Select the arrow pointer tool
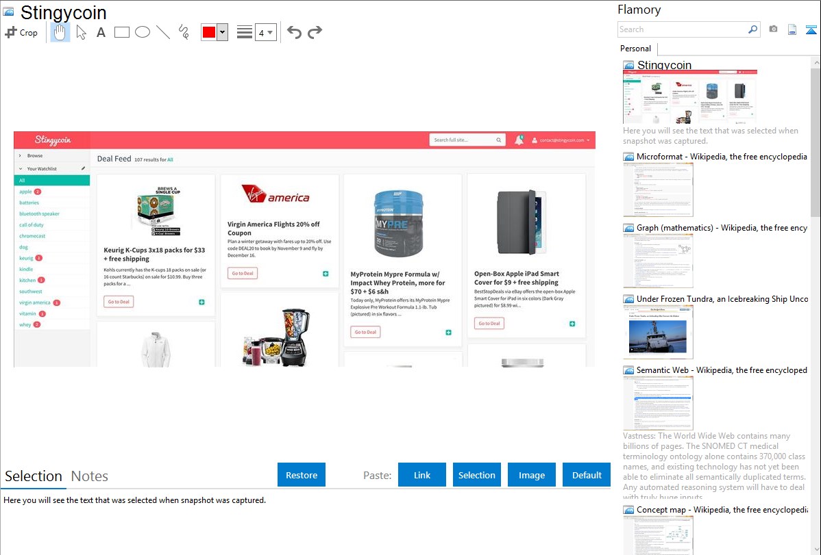The image size is (821, 555). click(81, 32)
